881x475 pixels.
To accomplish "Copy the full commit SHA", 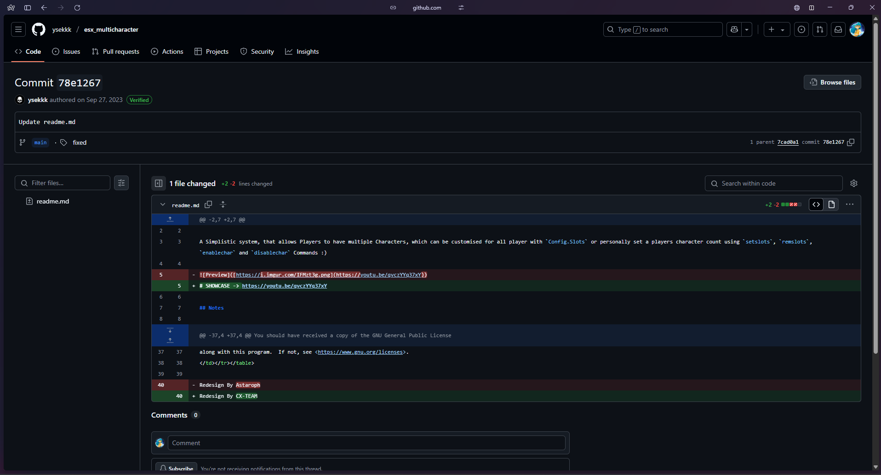I will coord(851,142).
